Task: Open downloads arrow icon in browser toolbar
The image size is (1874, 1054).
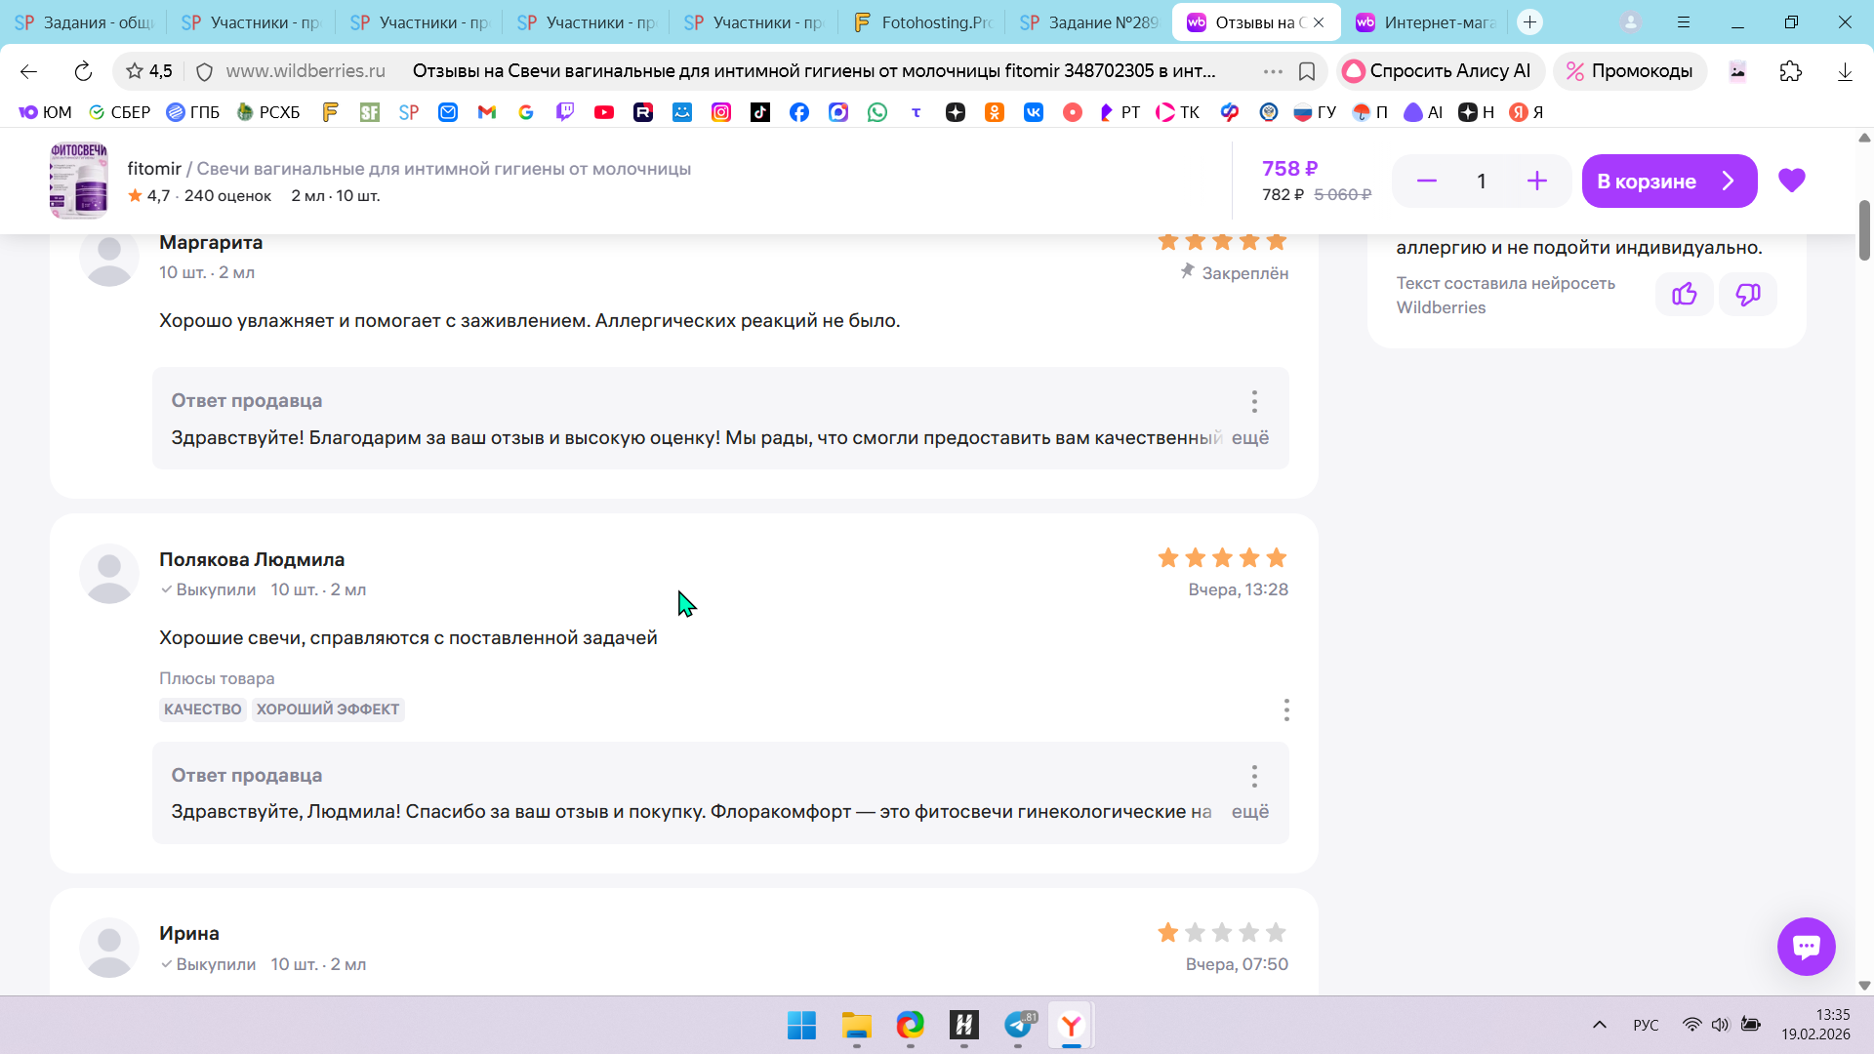Action: click(x=1844, y=71)
